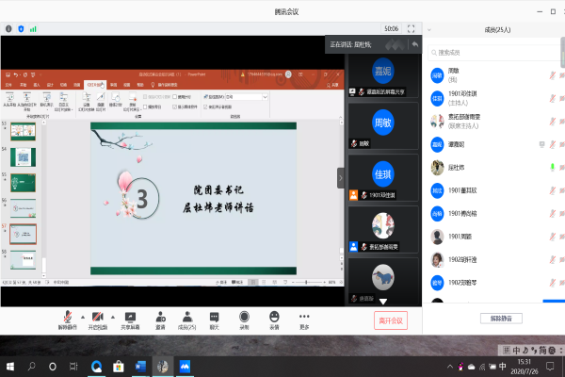Click the More options icon (更多)
The height and width of the screenshot is (377, 565).
[304, 318]
